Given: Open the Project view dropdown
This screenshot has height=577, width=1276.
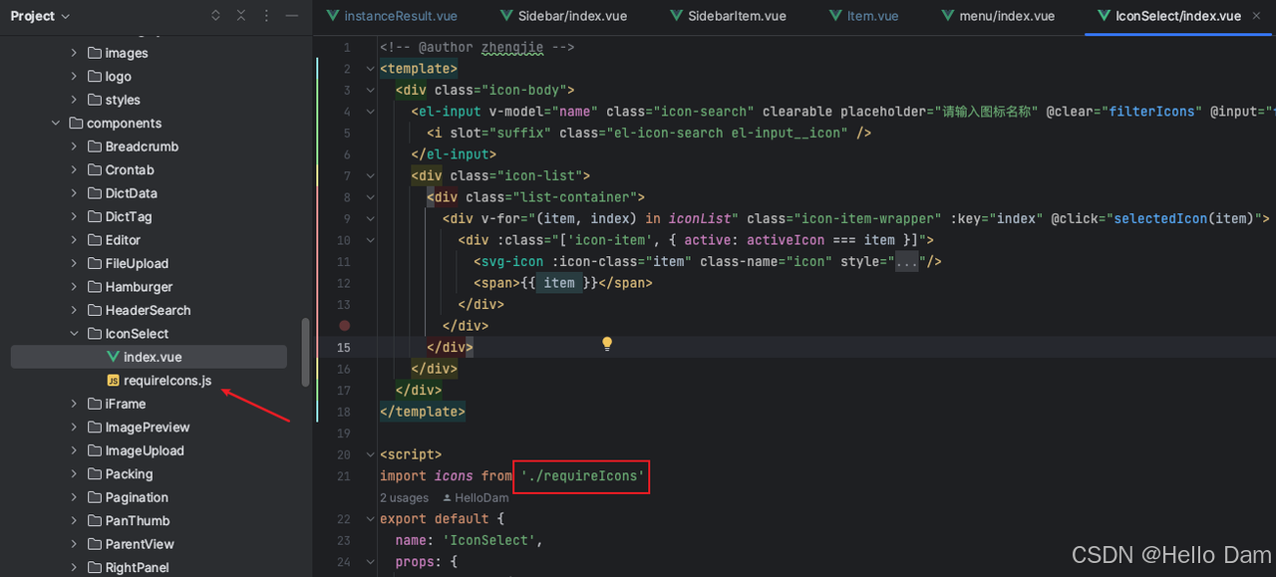Looking at the screenshot, I should coord(40,16).
